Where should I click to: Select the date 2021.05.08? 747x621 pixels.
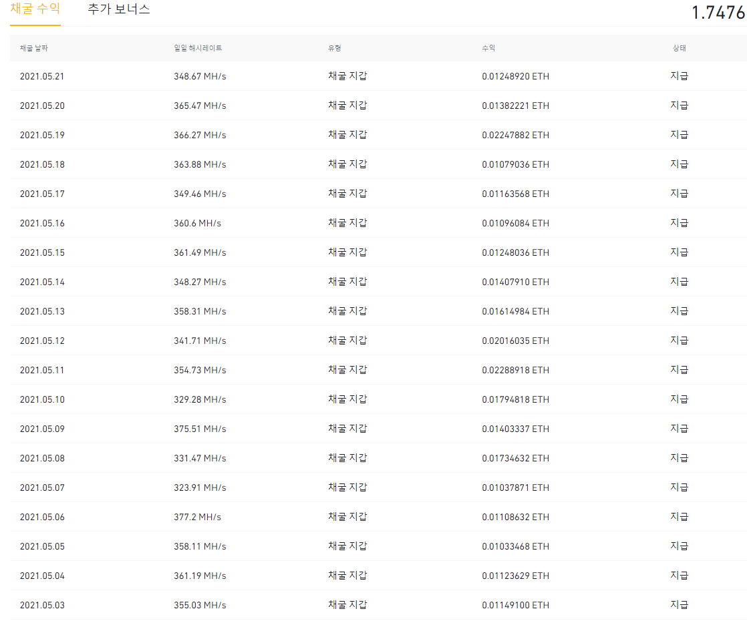click(42, 458)
